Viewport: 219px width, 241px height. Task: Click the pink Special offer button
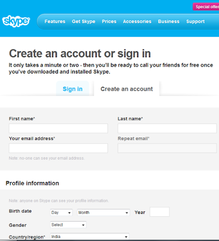click(x=206, y=7)
